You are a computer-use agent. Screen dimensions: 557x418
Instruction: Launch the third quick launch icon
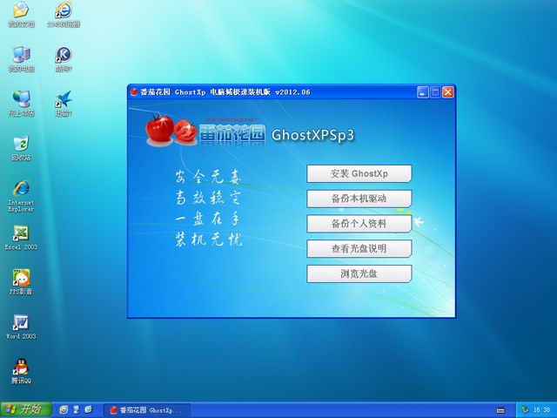89,410
